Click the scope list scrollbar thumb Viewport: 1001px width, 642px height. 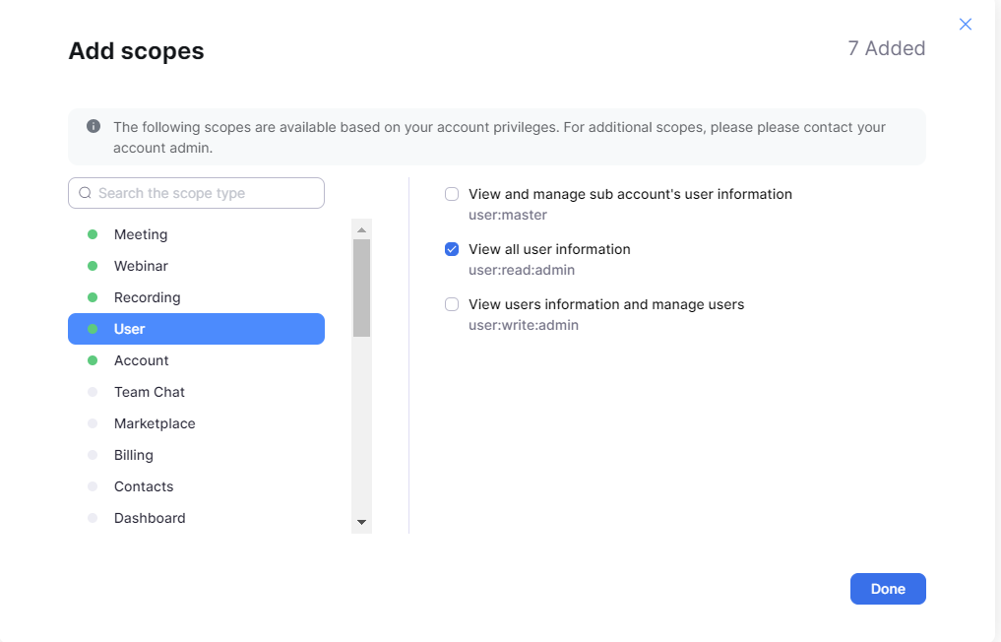click(361, 288)
